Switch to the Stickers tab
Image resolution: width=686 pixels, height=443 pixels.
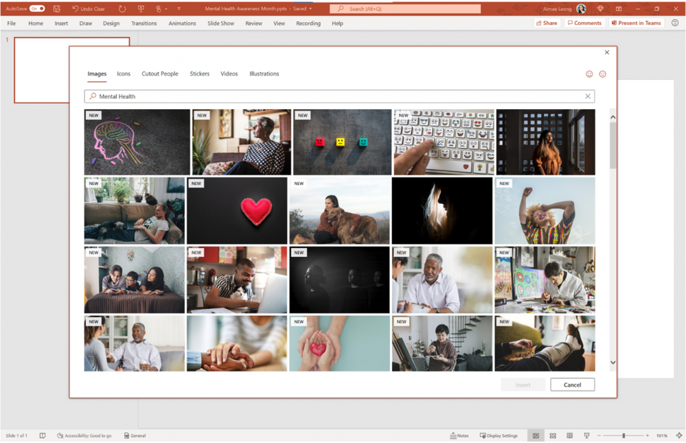coord(200,73)
